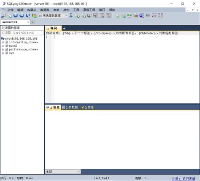This screenshot has width=200, height=181.
Task: Click the colorful format query icon
Action: click(x=34, y=16)
